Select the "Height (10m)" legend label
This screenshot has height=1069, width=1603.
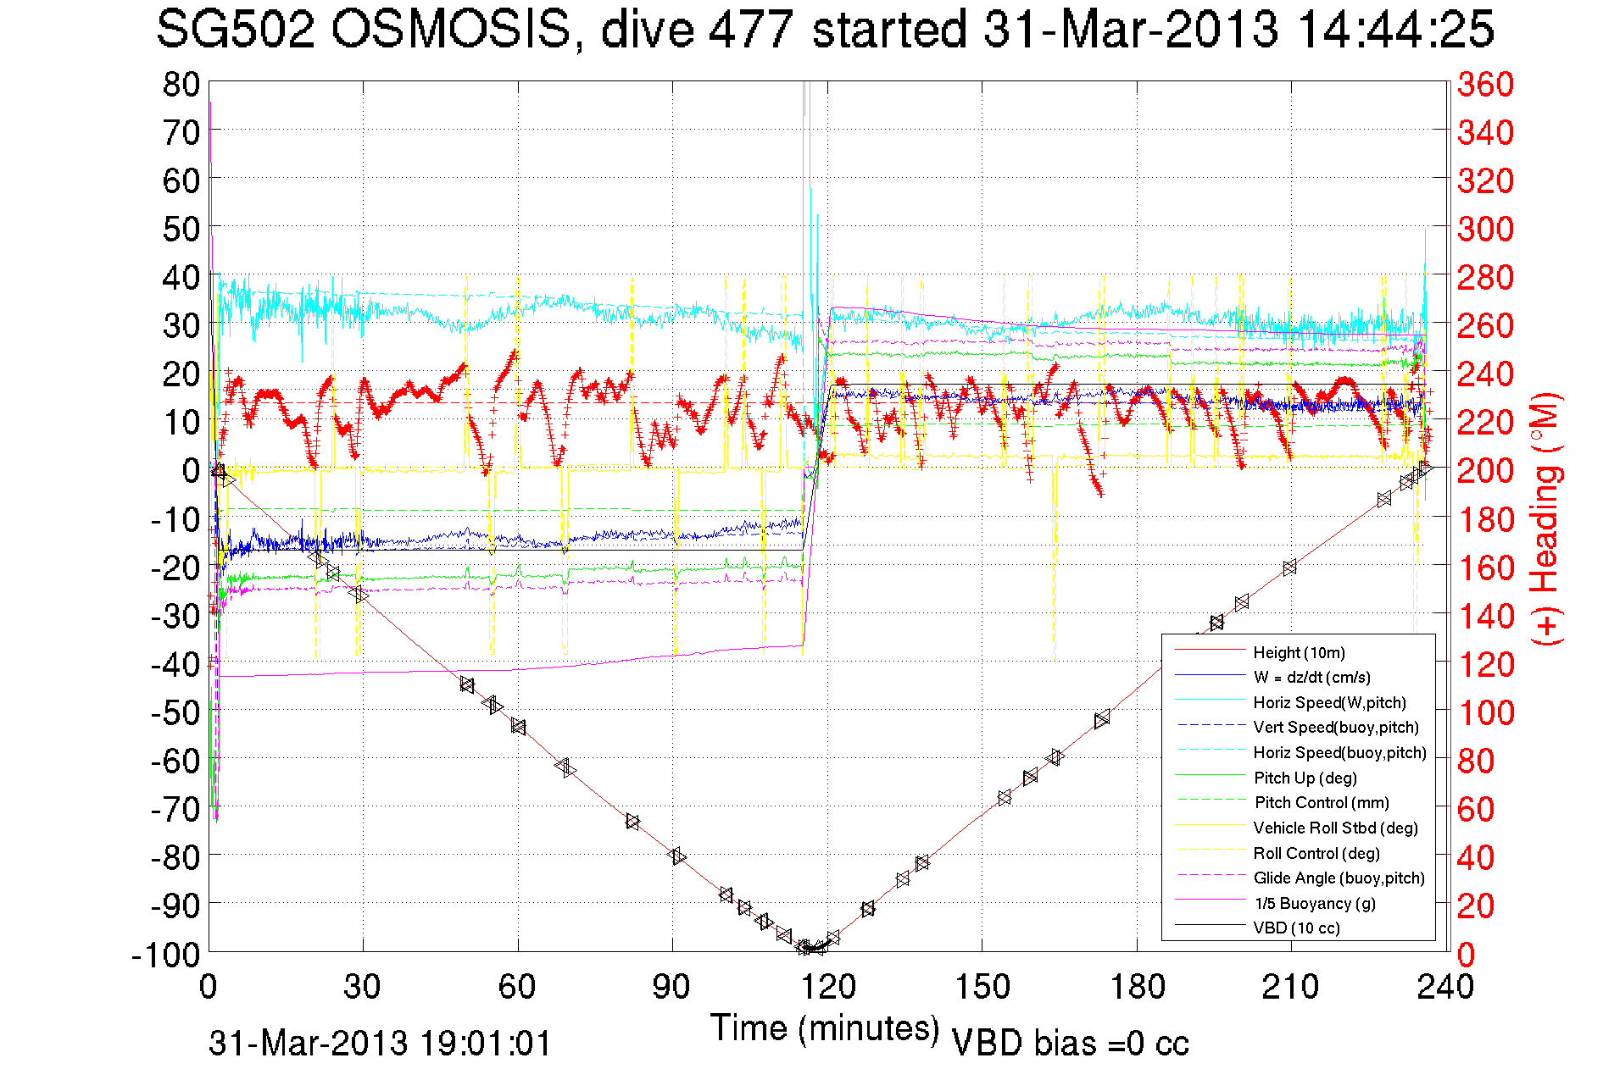1299,652
